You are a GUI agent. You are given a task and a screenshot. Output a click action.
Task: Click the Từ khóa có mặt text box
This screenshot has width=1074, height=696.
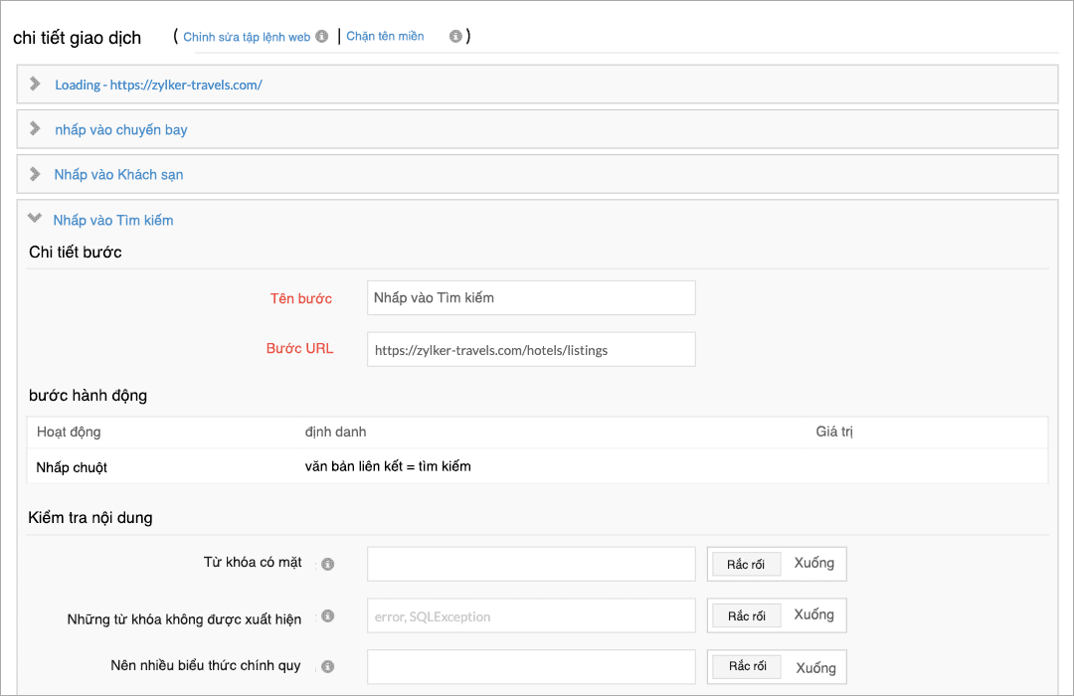pos(530,563)
